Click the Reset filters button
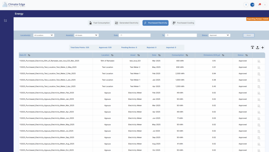This screenshot has height=152, width=269. click(249, 35)
